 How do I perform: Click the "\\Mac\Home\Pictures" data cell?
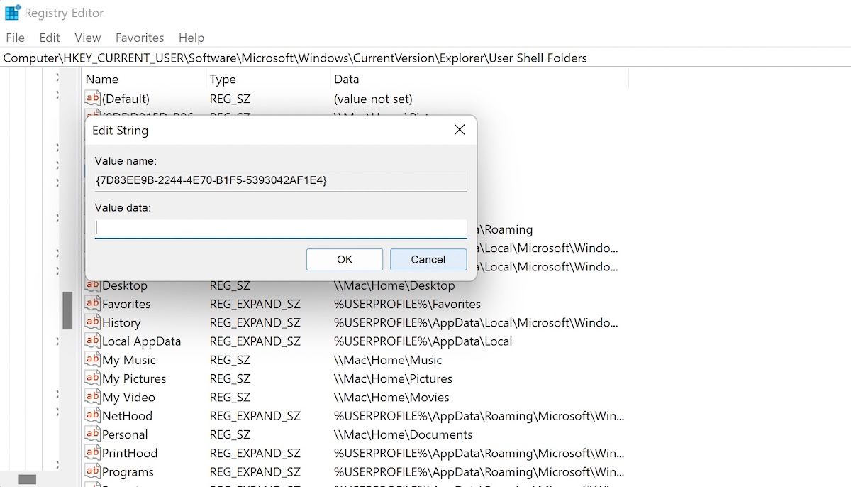click(x=393, y=378)
